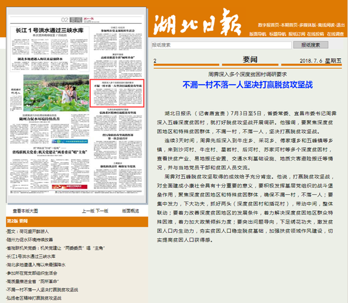Click 长江1号洪水 headline in page thumbnail

click(49, 30)
